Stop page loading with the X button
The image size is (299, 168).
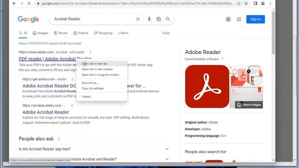point(29,3)
